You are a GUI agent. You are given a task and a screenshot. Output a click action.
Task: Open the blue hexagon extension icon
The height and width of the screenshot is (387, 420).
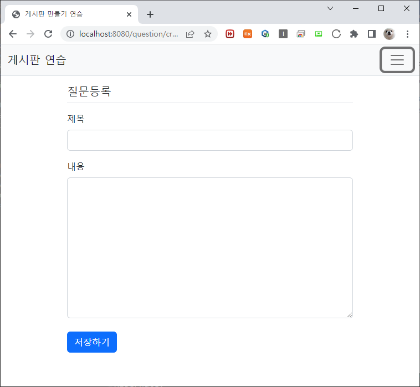click(265, 34)
